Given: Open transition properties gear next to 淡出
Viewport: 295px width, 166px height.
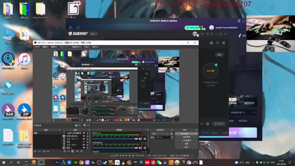Looking at the screenshot, I should point(171,134).
